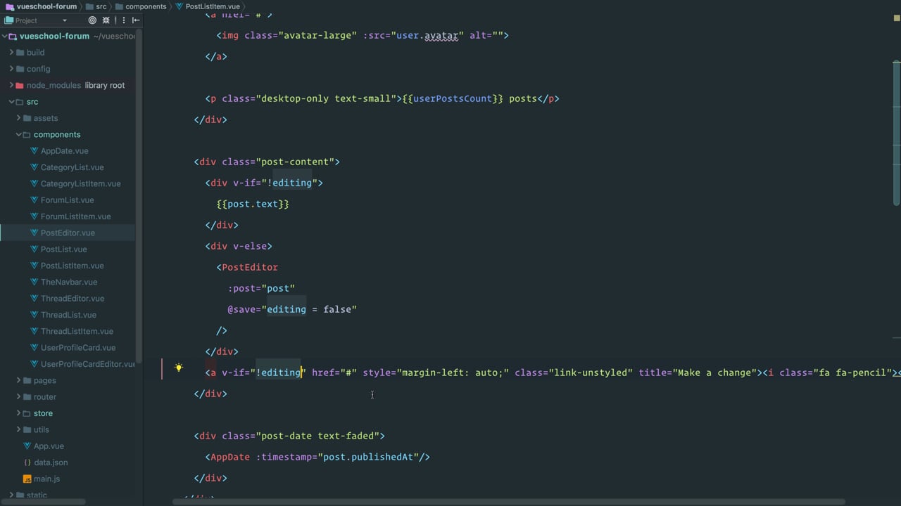Open UserProfileCard.vue file

(x=78, y=348)
